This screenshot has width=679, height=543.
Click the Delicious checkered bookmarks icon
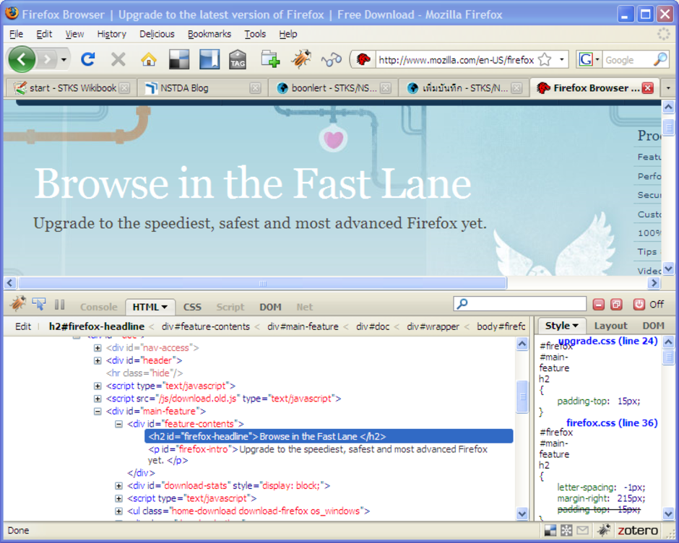[179, 59]
